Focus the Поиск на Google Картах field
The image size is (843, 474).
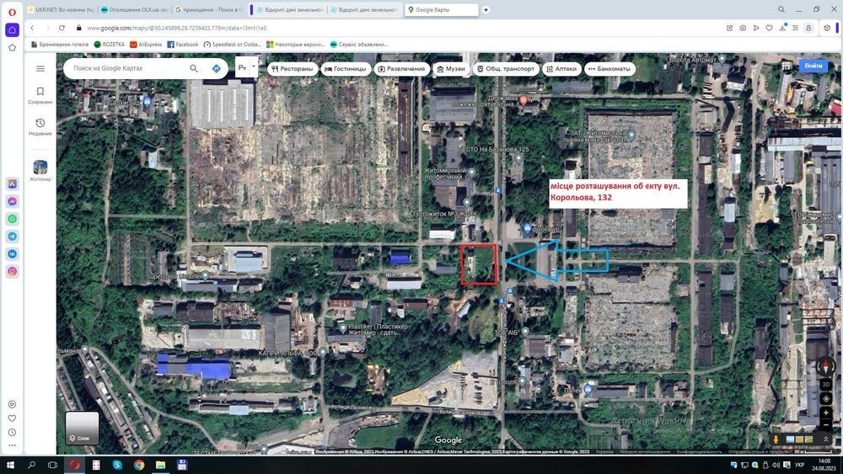[x=129, y=68]
